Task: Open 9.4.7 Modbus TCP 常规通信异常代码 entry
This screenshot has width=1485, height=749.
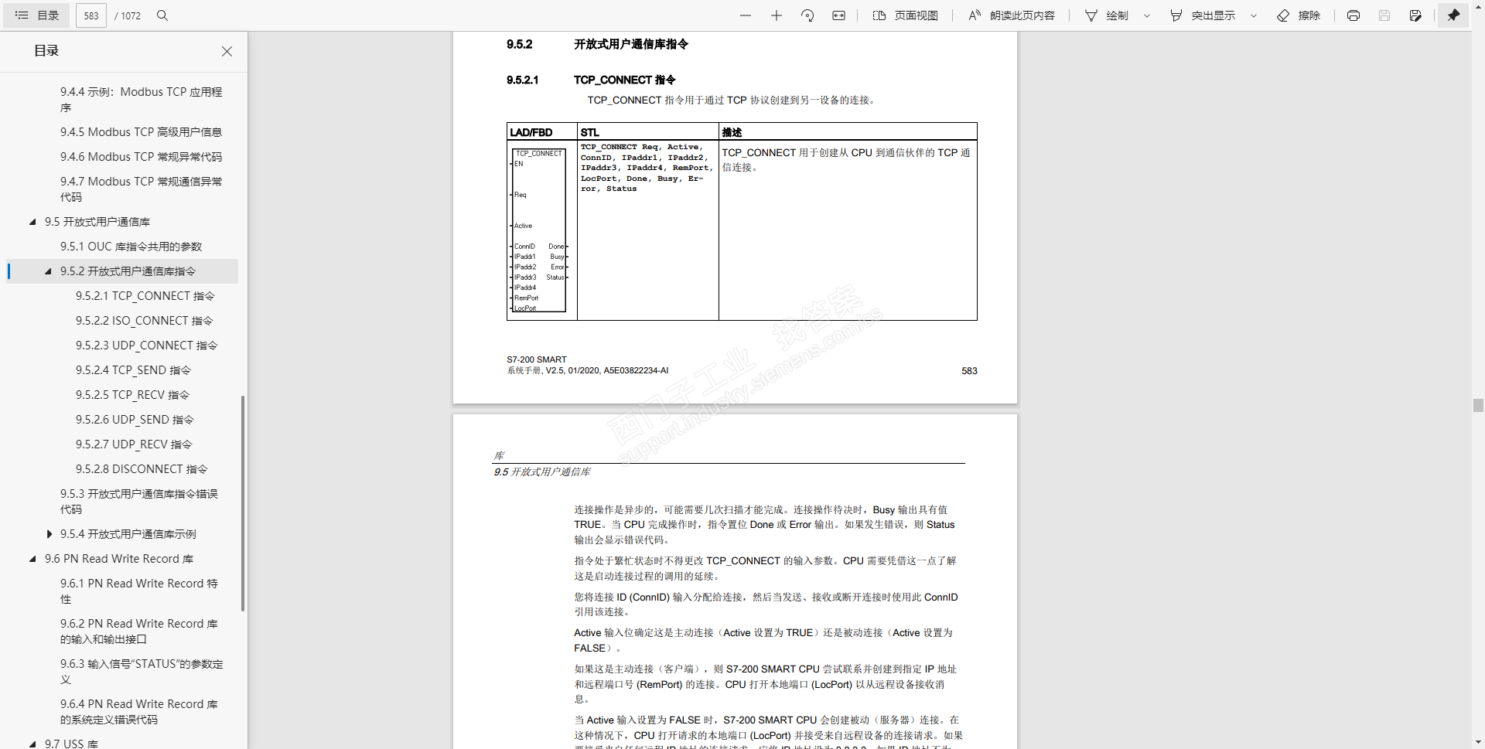Action: tap(142, 189)
